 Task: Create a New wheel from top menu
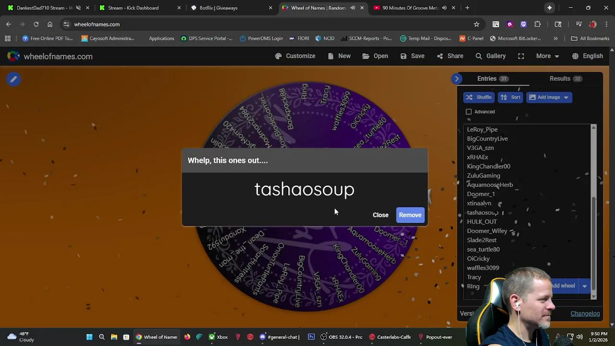coord(339,56)
